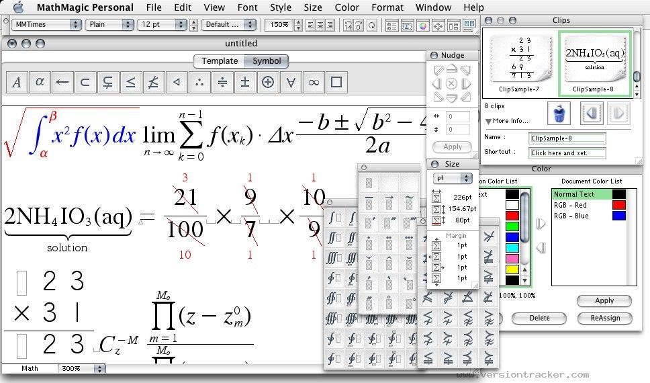Select the yellow color swatch

(512, 269)
